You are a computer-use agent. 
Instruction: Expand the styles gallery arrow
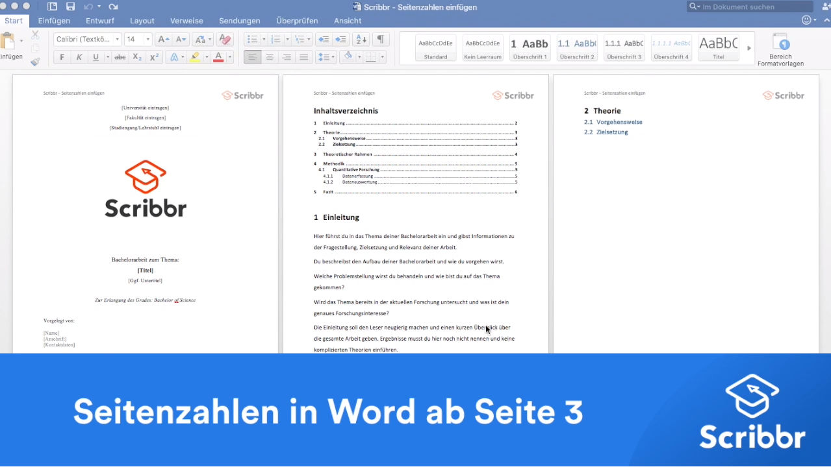(x=748, y=48)
